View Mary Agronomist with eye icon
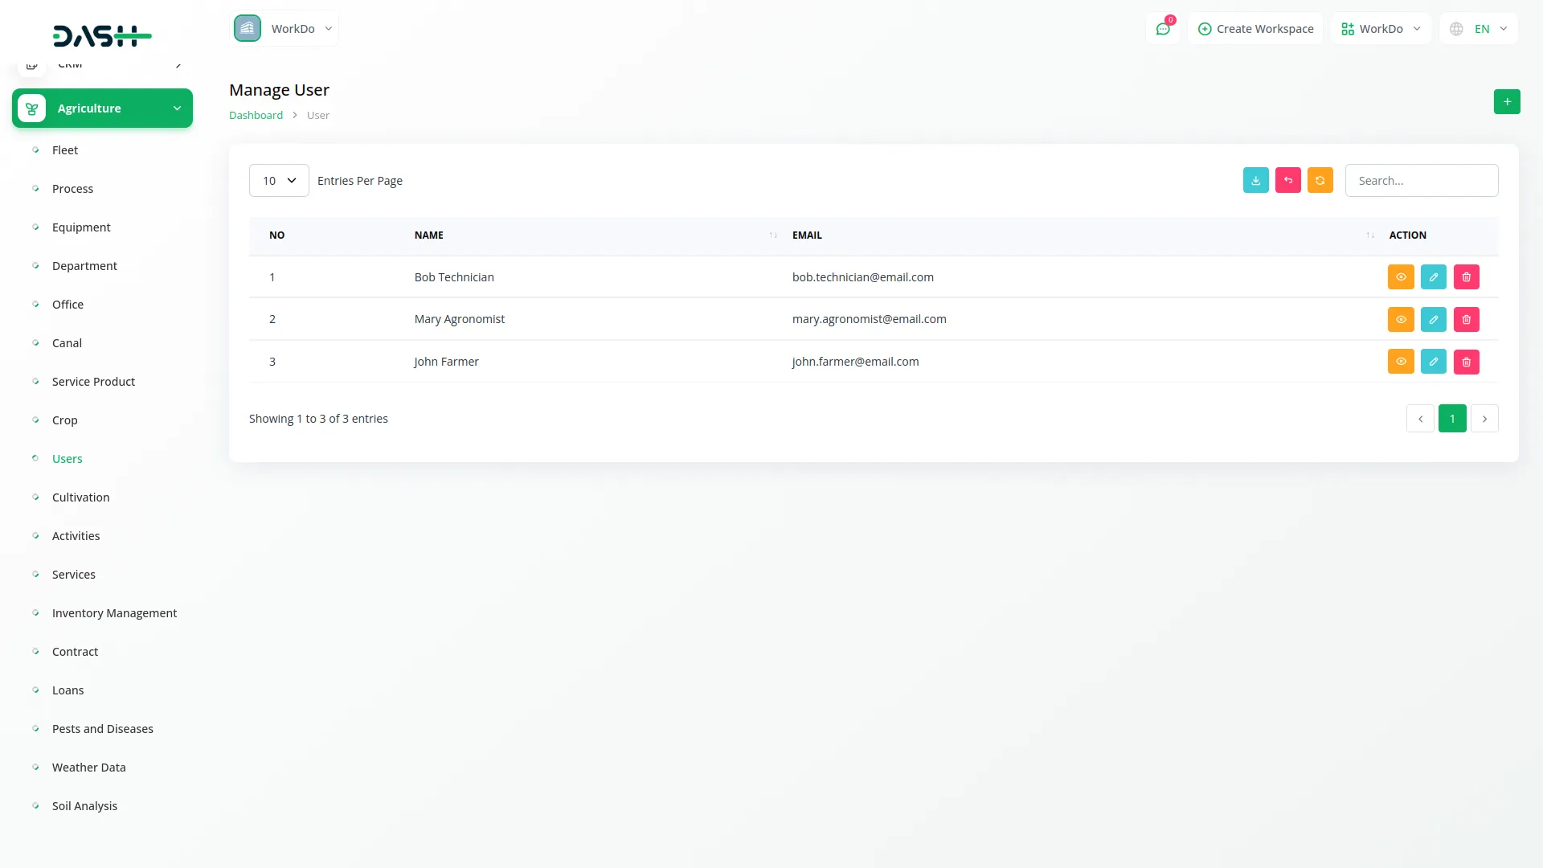Screen dimensions: 1543x868 tap(1401, 320)
